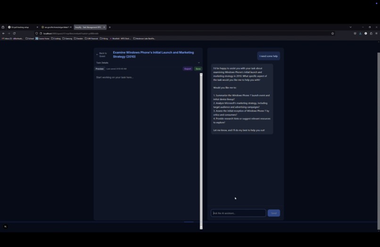Bookmark this page with star icon
The width and height of the screenshot is (380, 247).
coord(332,34)
